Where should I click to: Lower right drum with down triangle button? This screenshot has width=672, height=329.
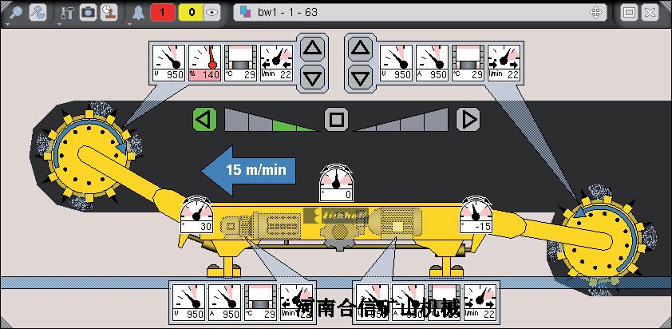tap(360, 77)
